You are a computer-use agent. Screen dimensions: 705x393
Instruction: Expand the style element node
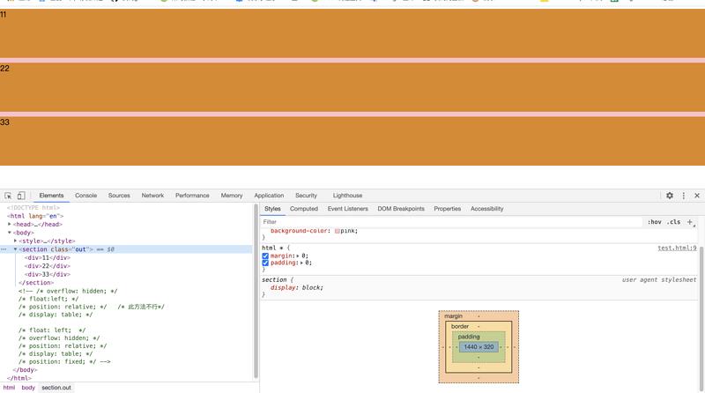[x=16, y=241]
